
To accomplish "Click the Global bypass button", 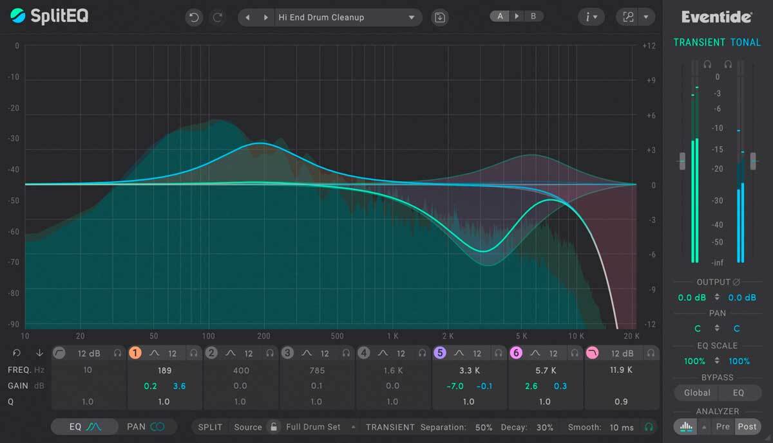I will (x=697, y=392).
